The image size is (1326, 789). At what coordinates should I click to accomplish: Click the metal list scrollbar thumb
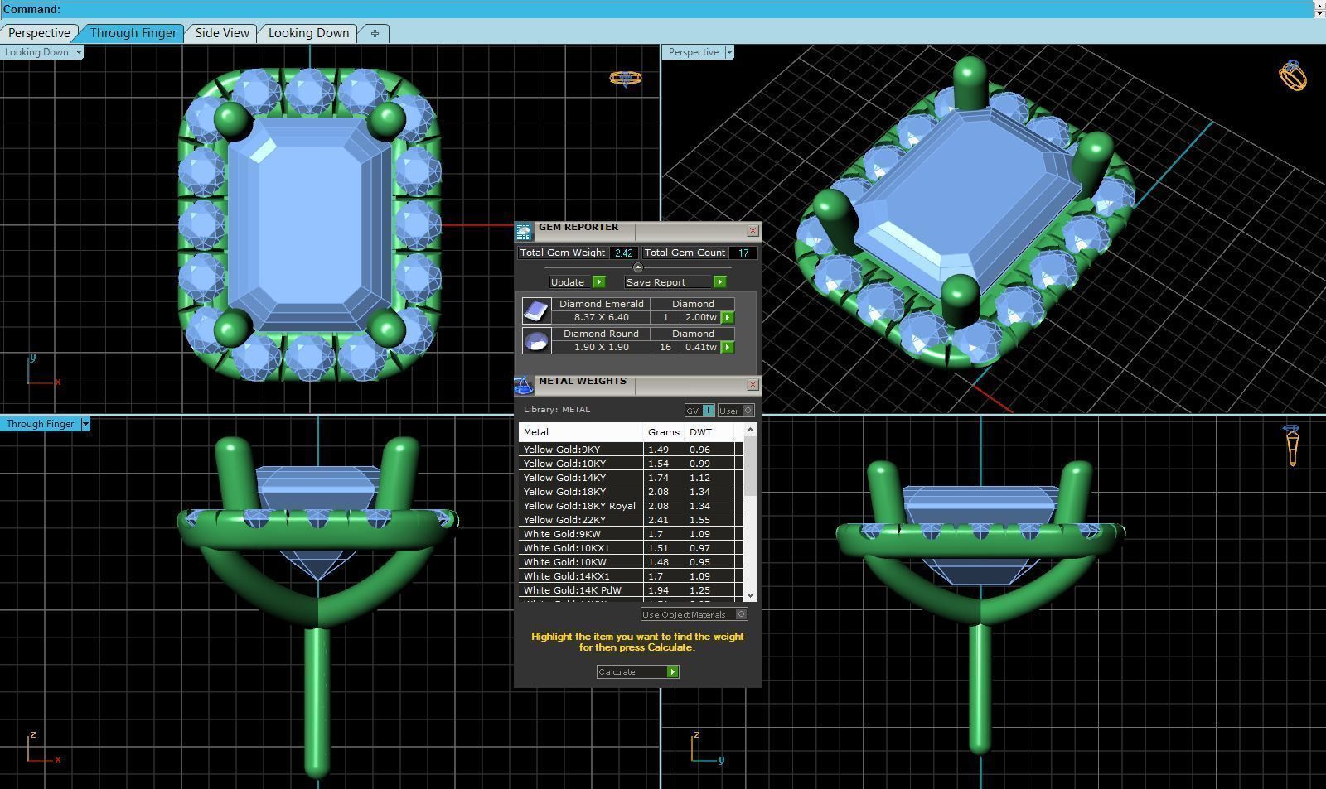(x=750, y=468)
